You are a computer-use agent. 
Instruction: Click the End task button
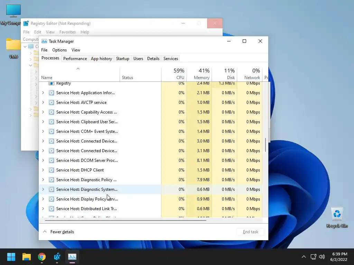point(251,232)
